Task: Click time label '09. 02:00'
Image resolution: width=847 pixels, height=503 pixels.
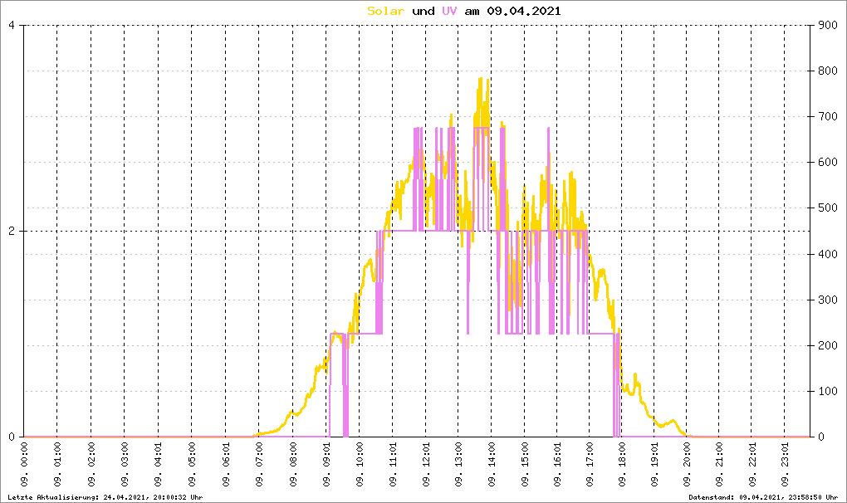Action: tap(91, 464)
